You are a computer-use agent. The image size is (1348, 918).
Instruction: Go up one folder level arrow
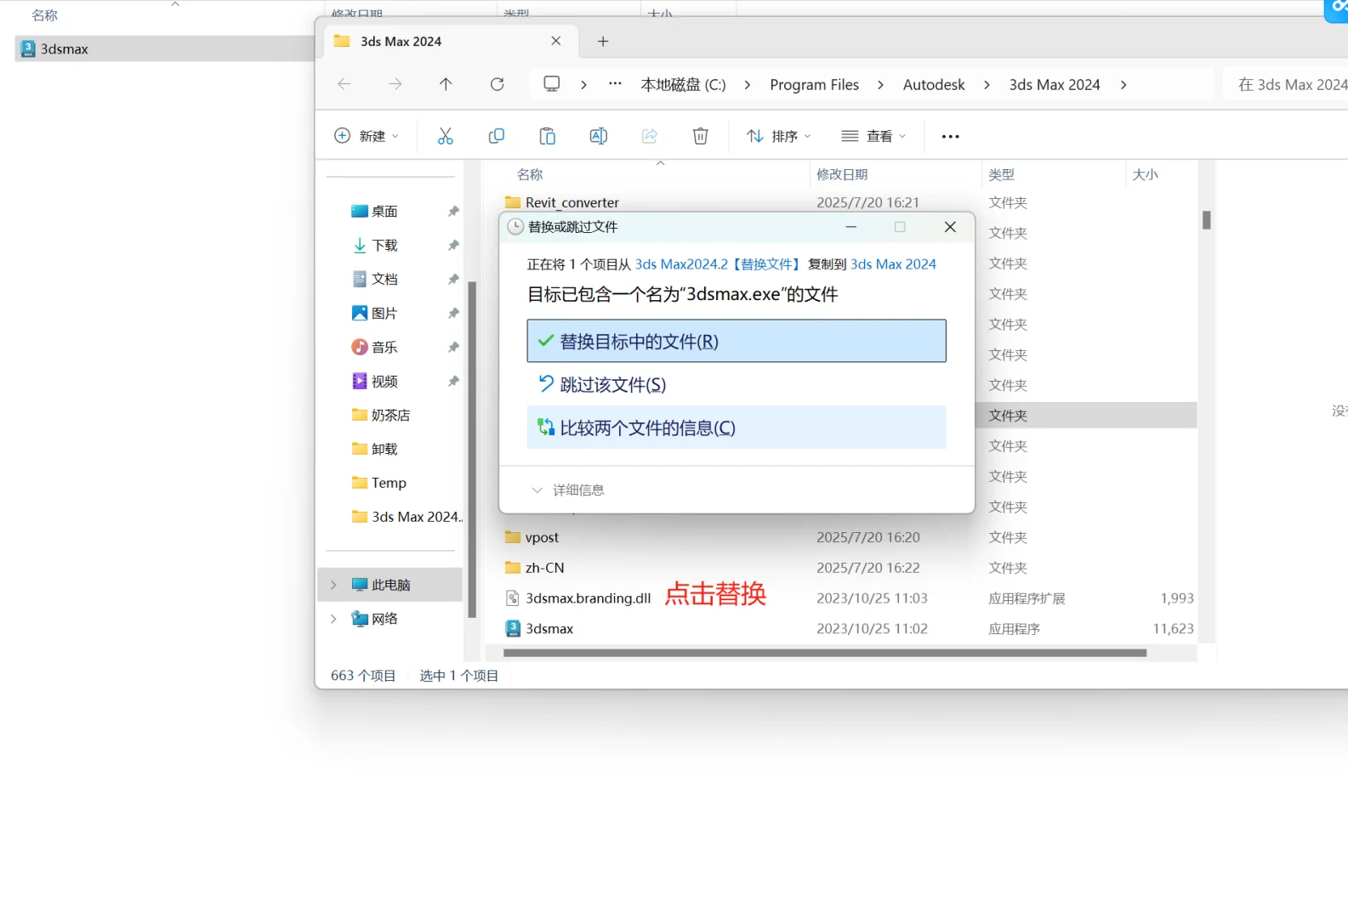(x=446, y=83)
